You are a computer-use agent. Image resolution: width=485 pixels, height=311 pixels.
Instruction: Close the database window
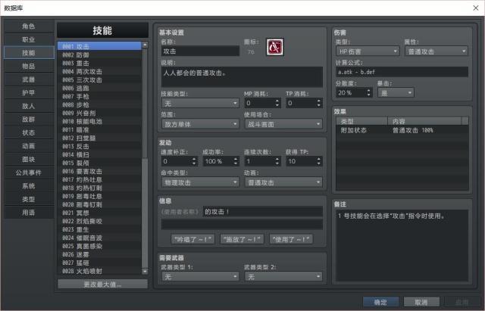point(476,8)
